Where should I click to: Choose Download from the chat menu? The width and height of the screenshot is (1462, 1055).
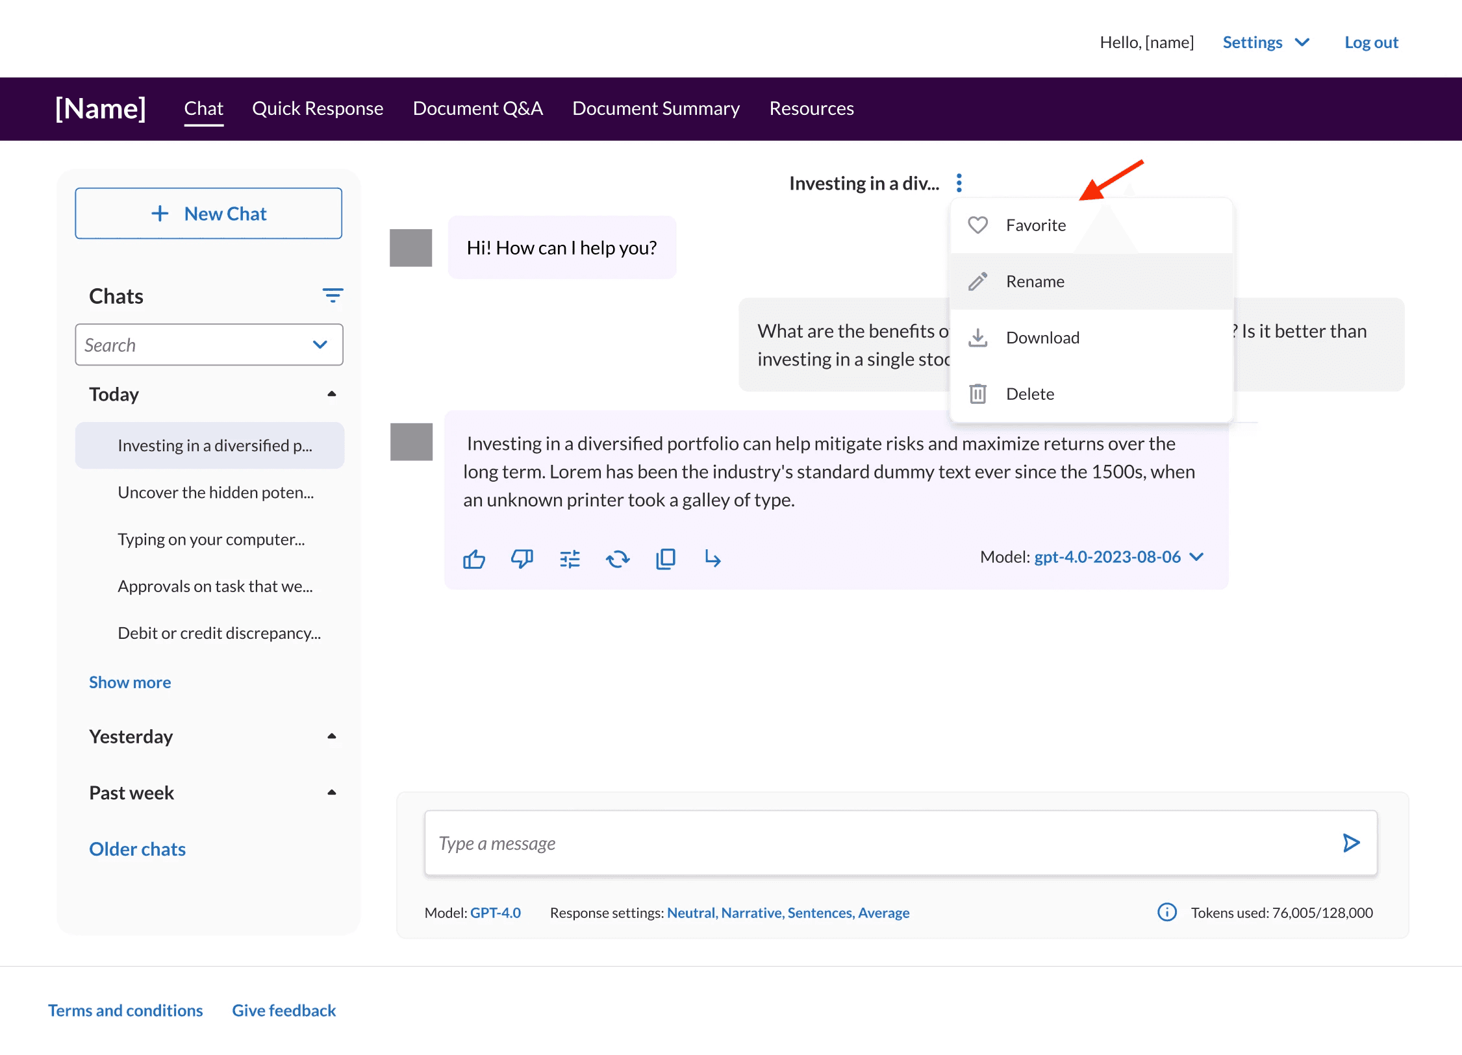[1091, 338]
